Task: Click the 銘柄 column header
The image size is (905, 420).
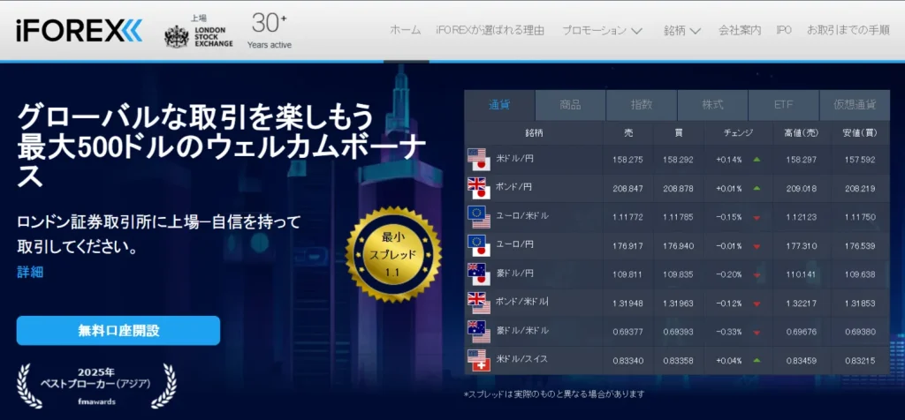Action: coord(534,133)
